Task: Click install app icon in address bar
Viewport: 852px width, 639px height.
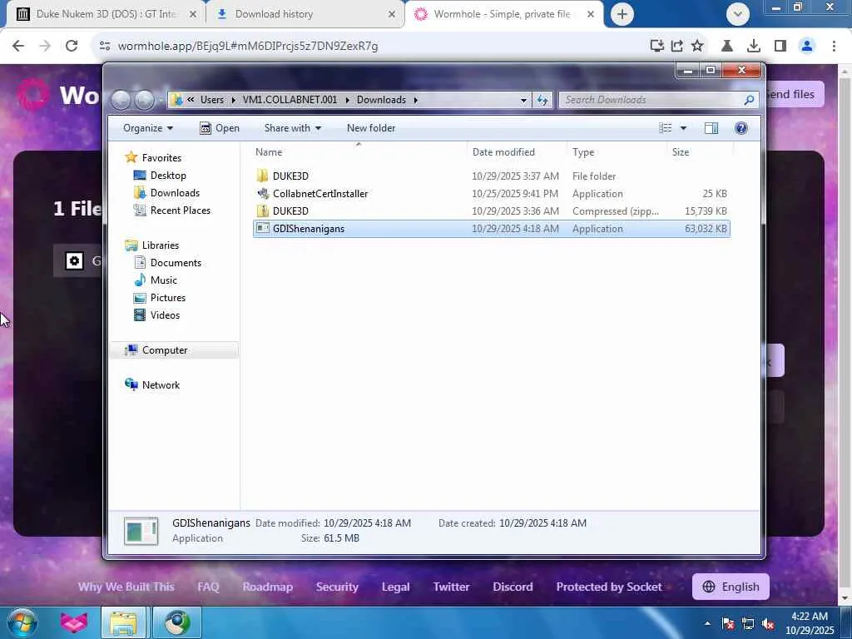Action: [x=657, y=46]
